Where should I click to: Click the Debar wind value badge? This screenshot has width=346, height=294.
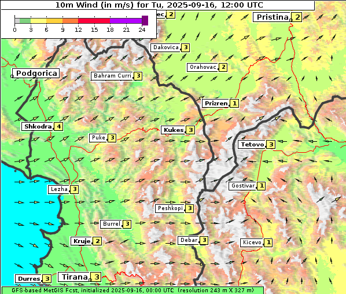coord(204,240)
